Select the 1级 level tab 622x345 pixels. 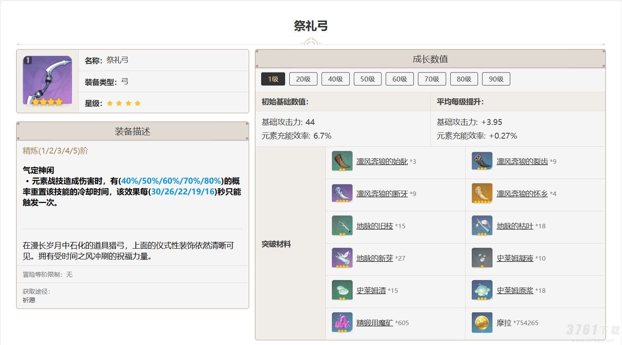273,79
